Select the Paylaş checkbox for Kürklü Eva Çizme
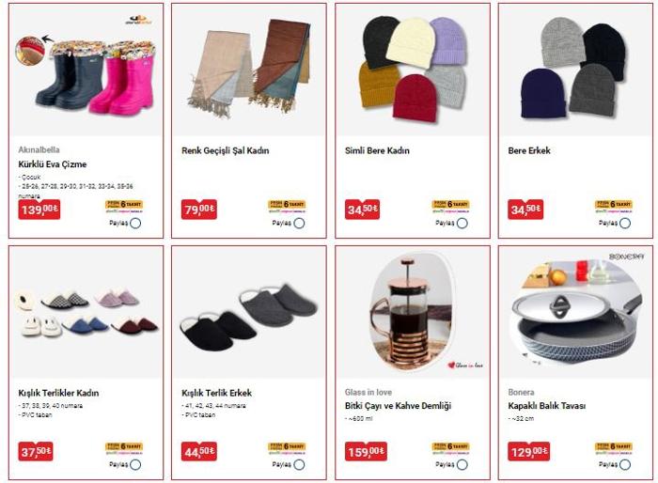 click(135, 224)
